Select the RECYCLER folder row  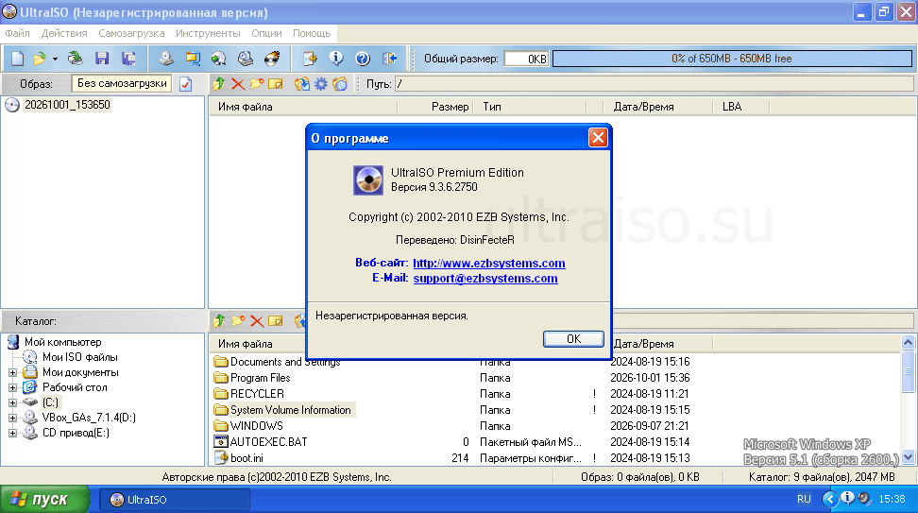click(x=257, y=394)
